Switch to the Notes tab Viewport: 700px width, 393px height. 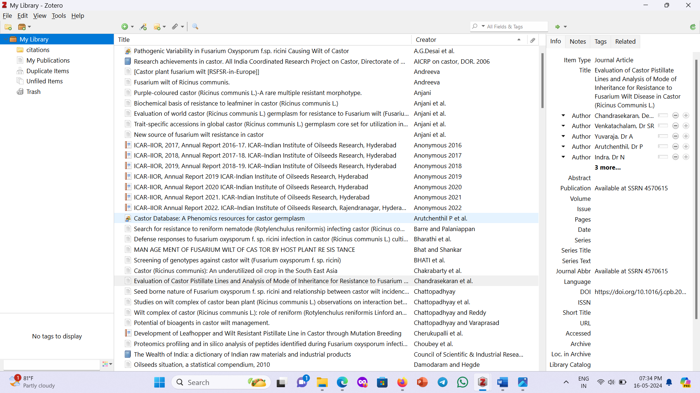(x=577, y=41)
